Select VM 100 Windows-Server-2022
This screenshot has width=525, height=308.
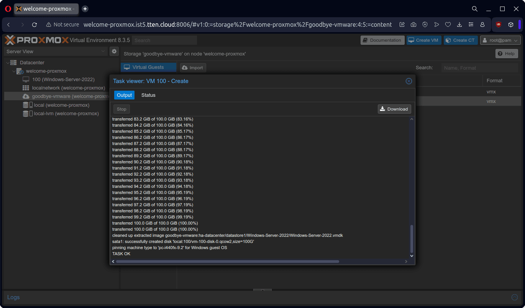(x=63, y=80)
